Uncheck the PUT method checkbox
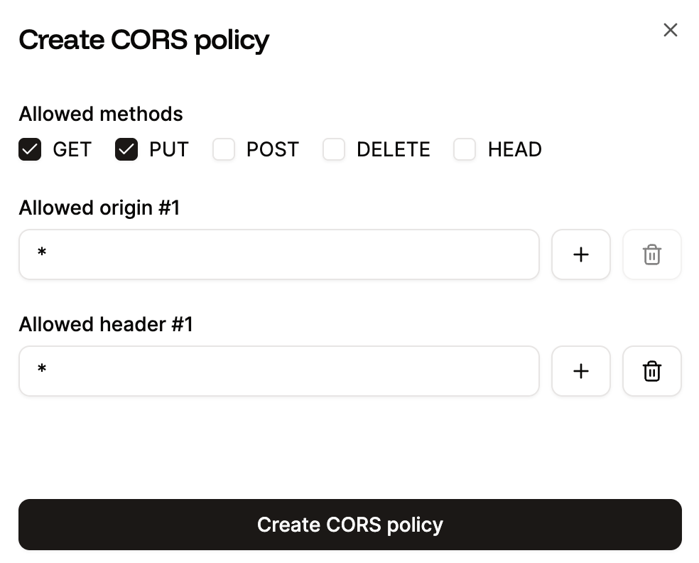The image size is (699, 563). [x=126, y=149]
